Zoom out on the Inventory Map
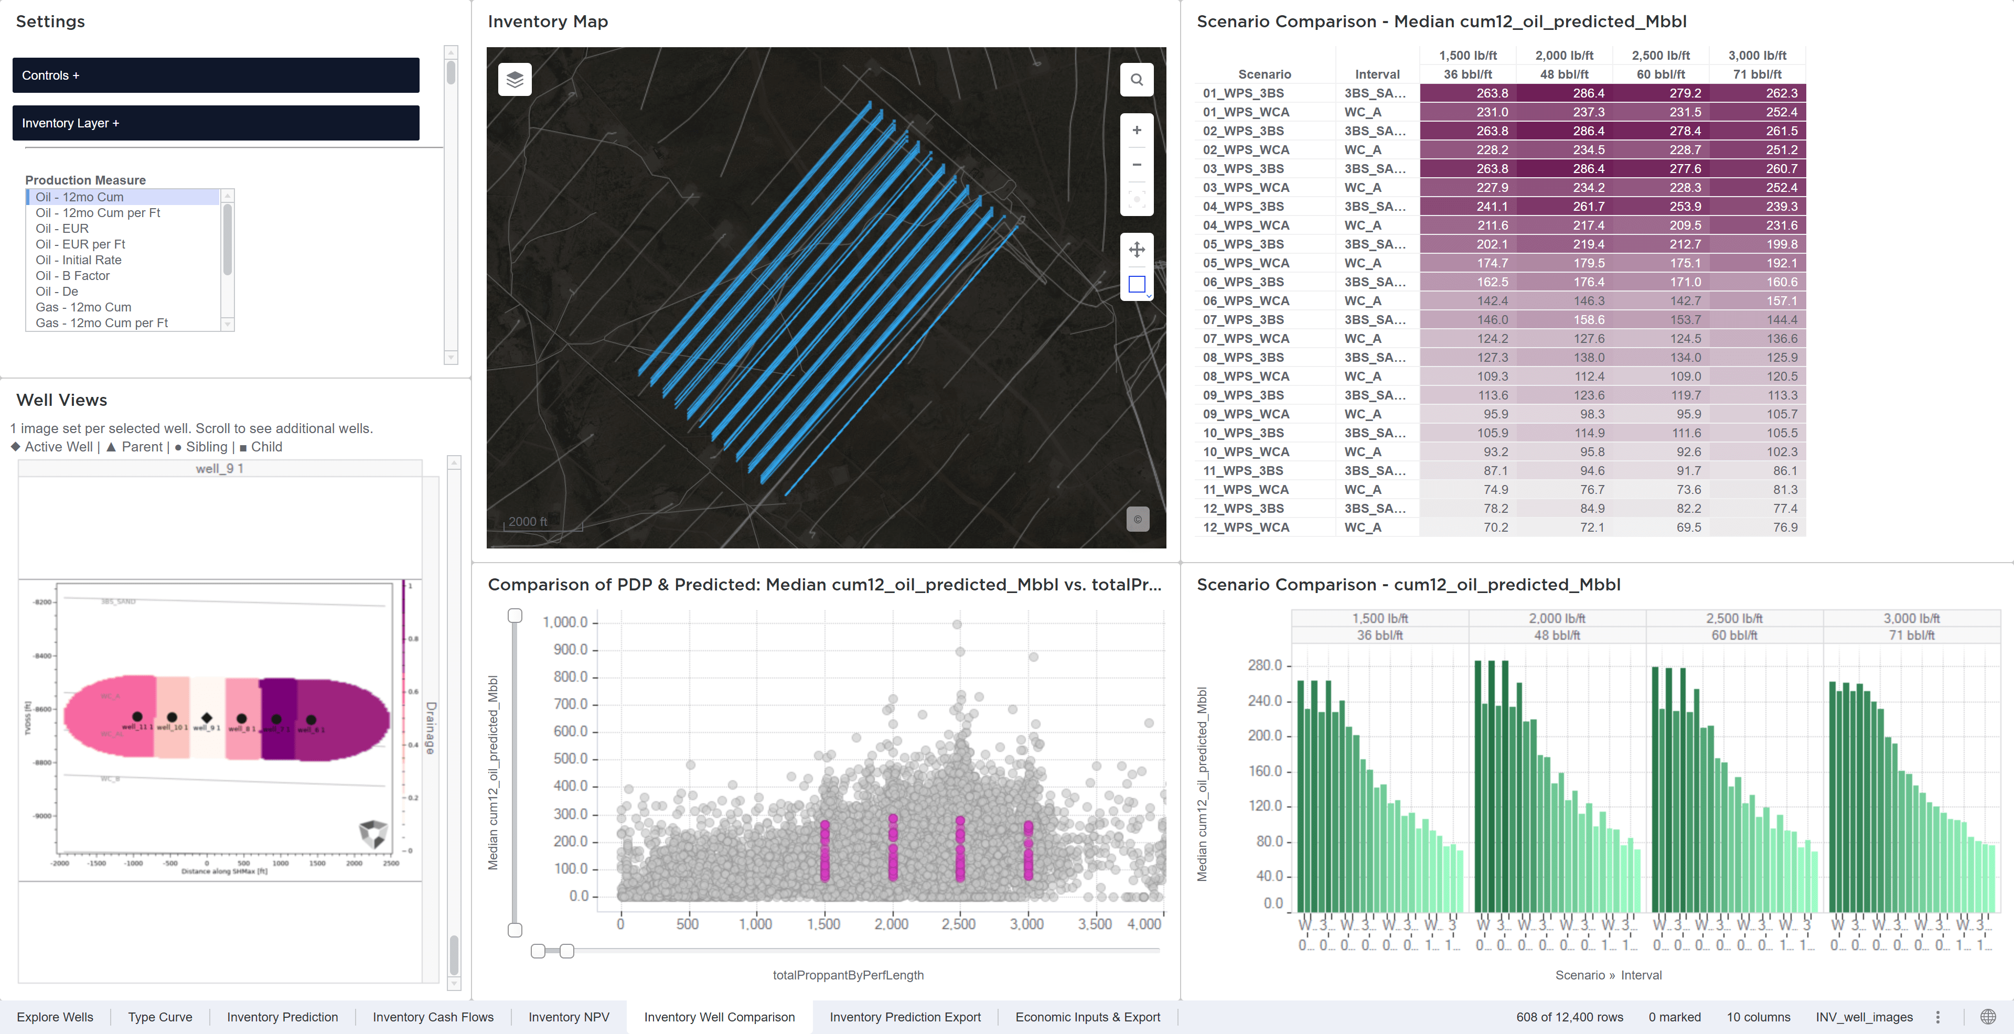Image resolution: width=2014 pixels, height=1034 pixels. point(1136,165)
